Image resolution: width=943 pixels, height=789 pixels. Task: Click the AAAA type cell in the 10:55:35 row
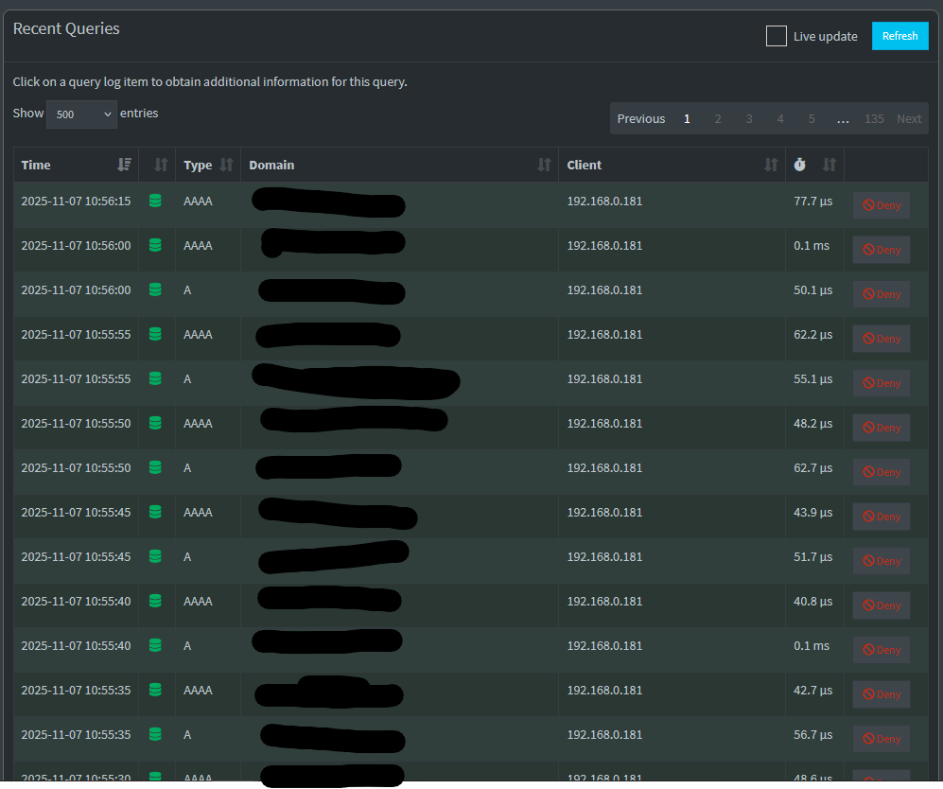(198, 691)
